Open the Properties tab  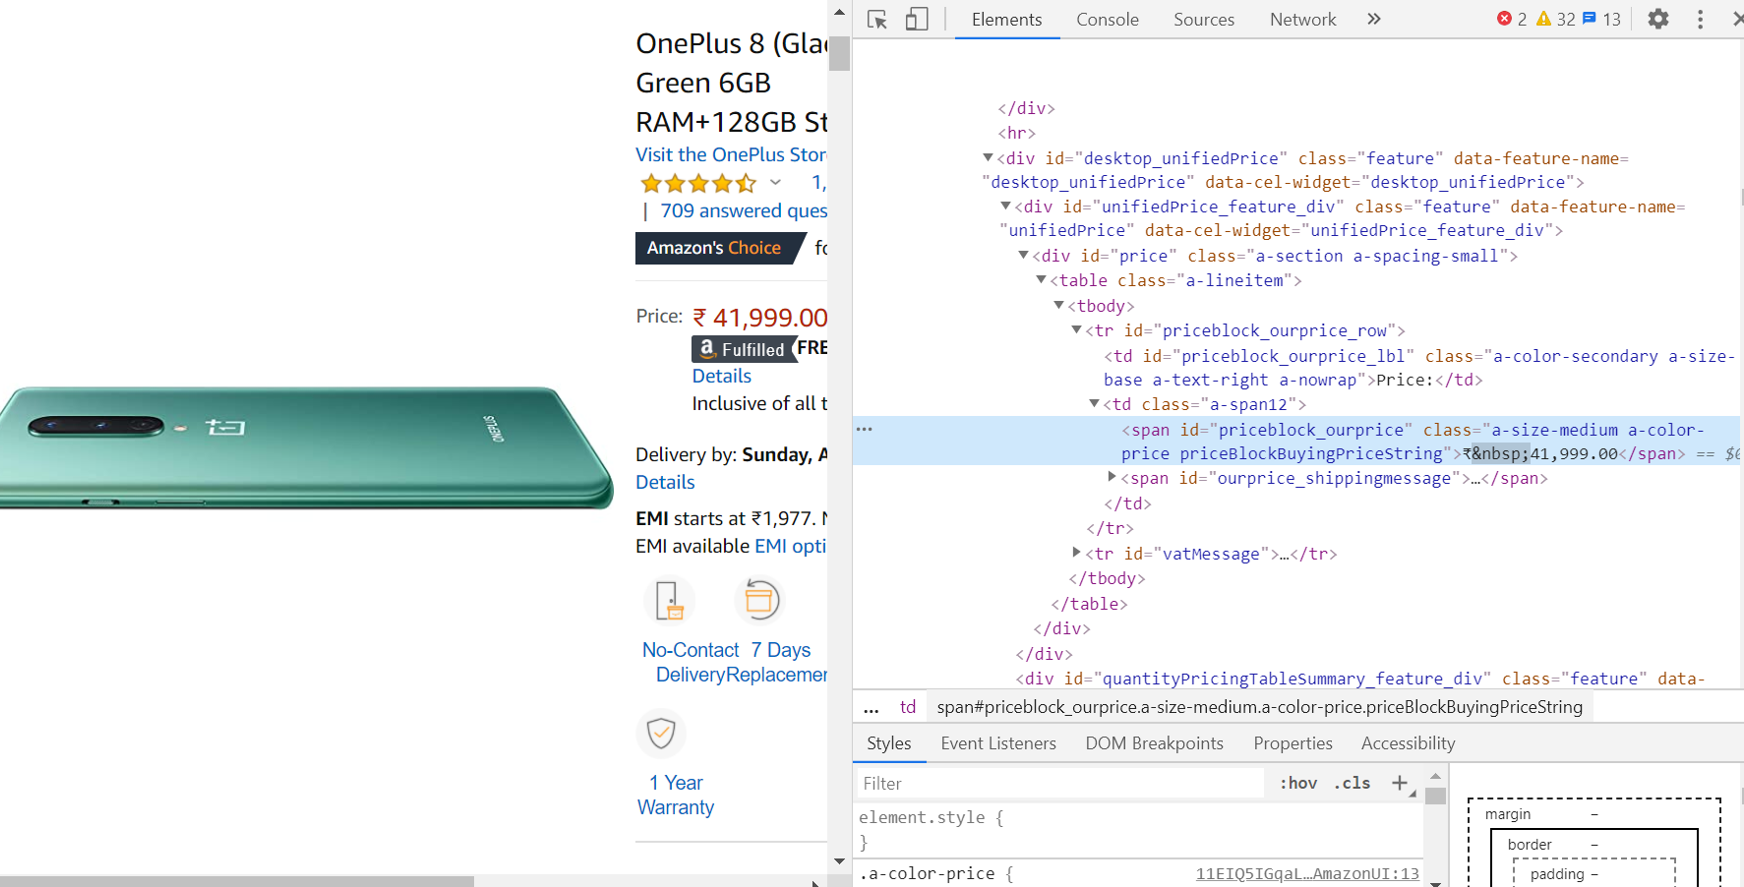1293,743
